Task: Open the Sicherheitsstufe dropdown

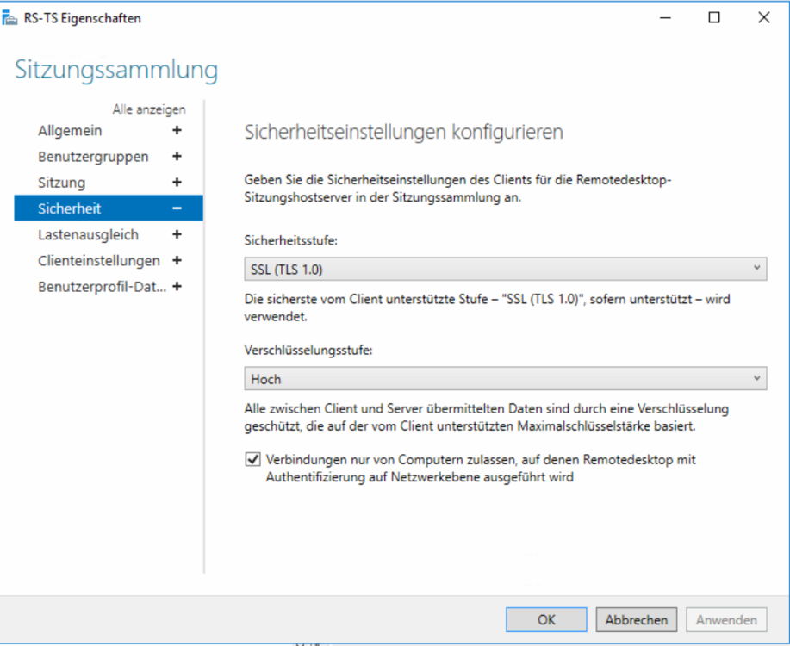Action: coord(505,270)
